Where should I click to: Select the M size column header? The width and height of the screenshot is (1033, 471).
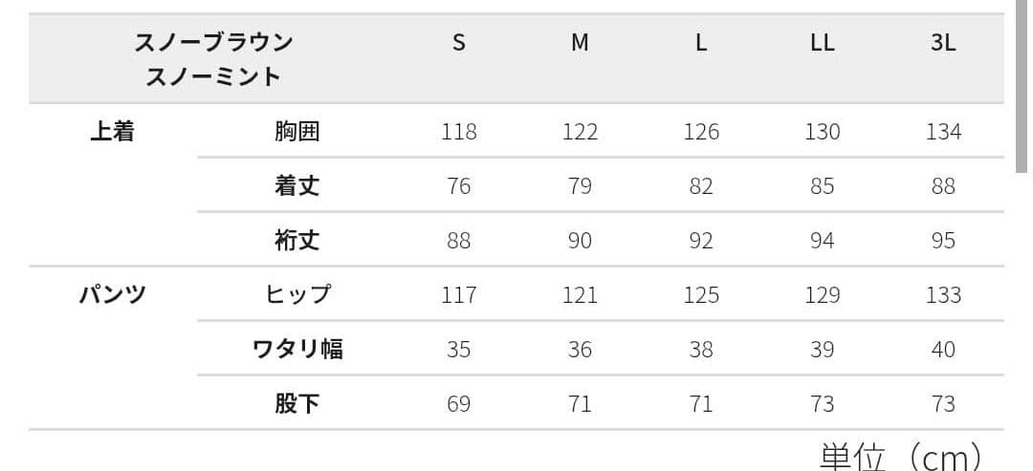coord(580,43)
